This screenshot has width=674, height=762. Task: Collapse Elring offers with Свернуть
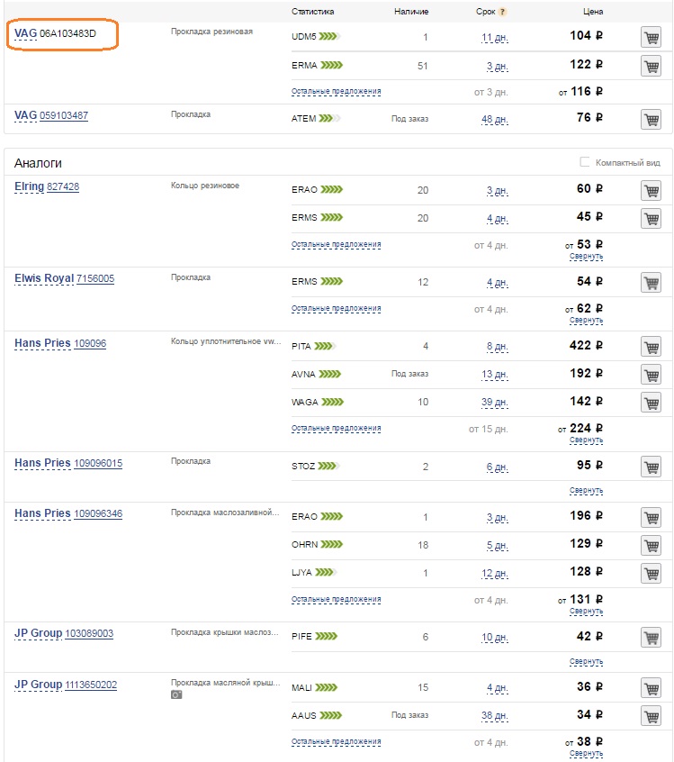[x=586, y=256]
